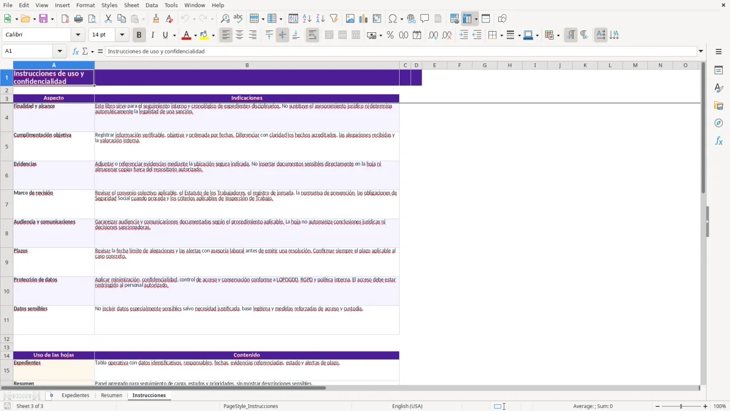
Task: Open the font name dropdown
Action: (78, 35)
